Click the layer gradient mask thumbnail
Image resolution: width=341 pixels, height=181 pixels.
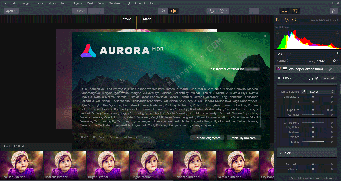pos(285,69)
